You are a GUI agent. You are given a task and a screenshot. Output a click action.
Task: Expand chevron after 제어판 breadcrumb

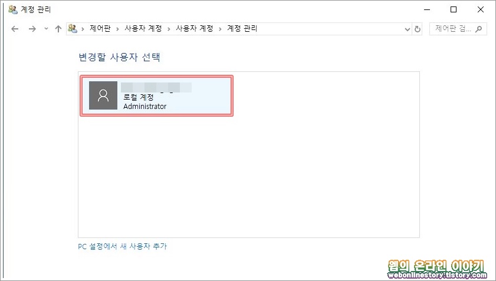click(x=117, y=29)
